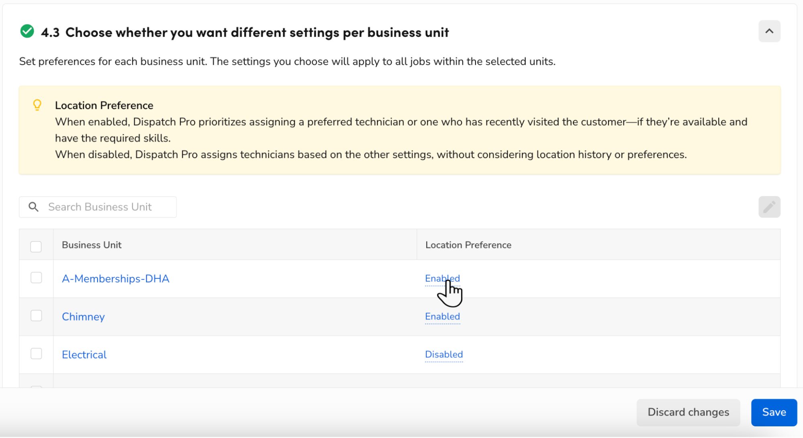This screenshot has width=803, height=438.
Task: Check the checkbox for A-Memberships-DHA
Action: [x=37, y=278]
